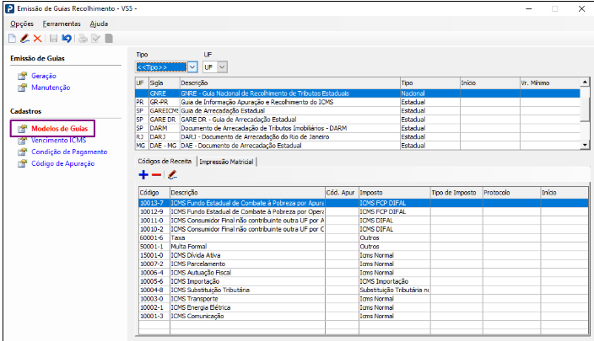Select the 60001-6 Taxa row
This screenshot has height=341, width=594.
364,237
